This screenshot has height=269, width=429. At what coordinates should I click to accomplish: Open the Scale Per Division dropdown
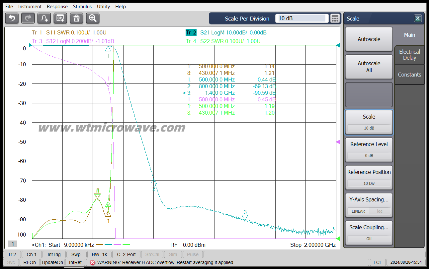[301, 18]
